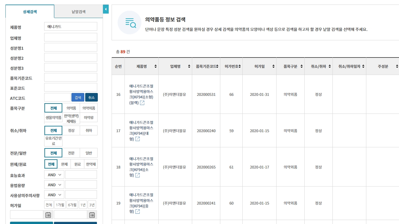Open external link icon for row 19 product
The image size is (399, 224).
tap(137, 211)
